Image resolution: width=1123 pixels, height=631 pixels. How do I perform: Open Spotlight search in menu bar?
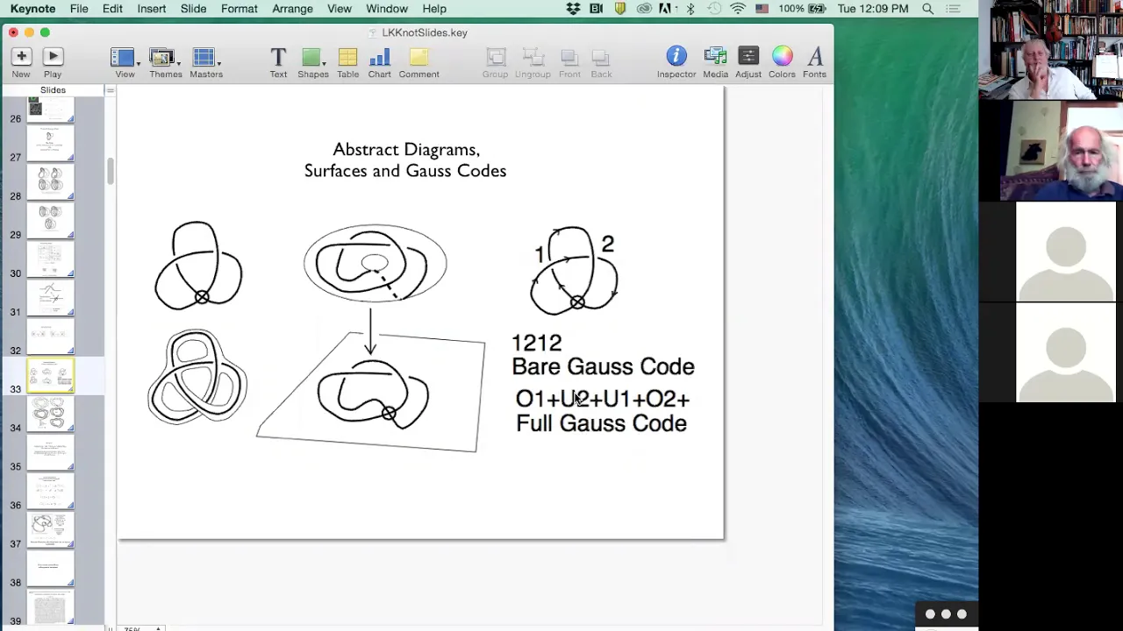(927, 9)
